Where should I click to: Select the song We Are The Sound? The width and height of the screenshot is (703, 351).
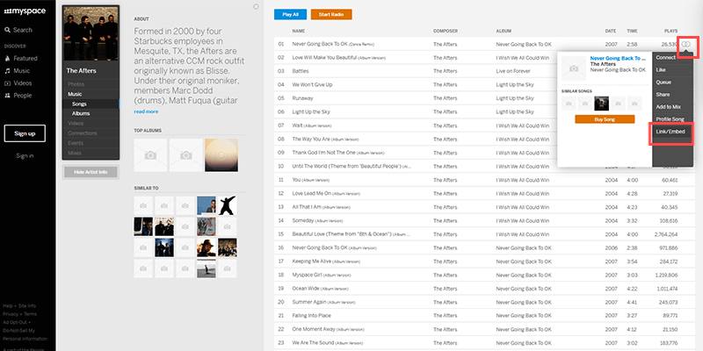click(x=326, y=343)
